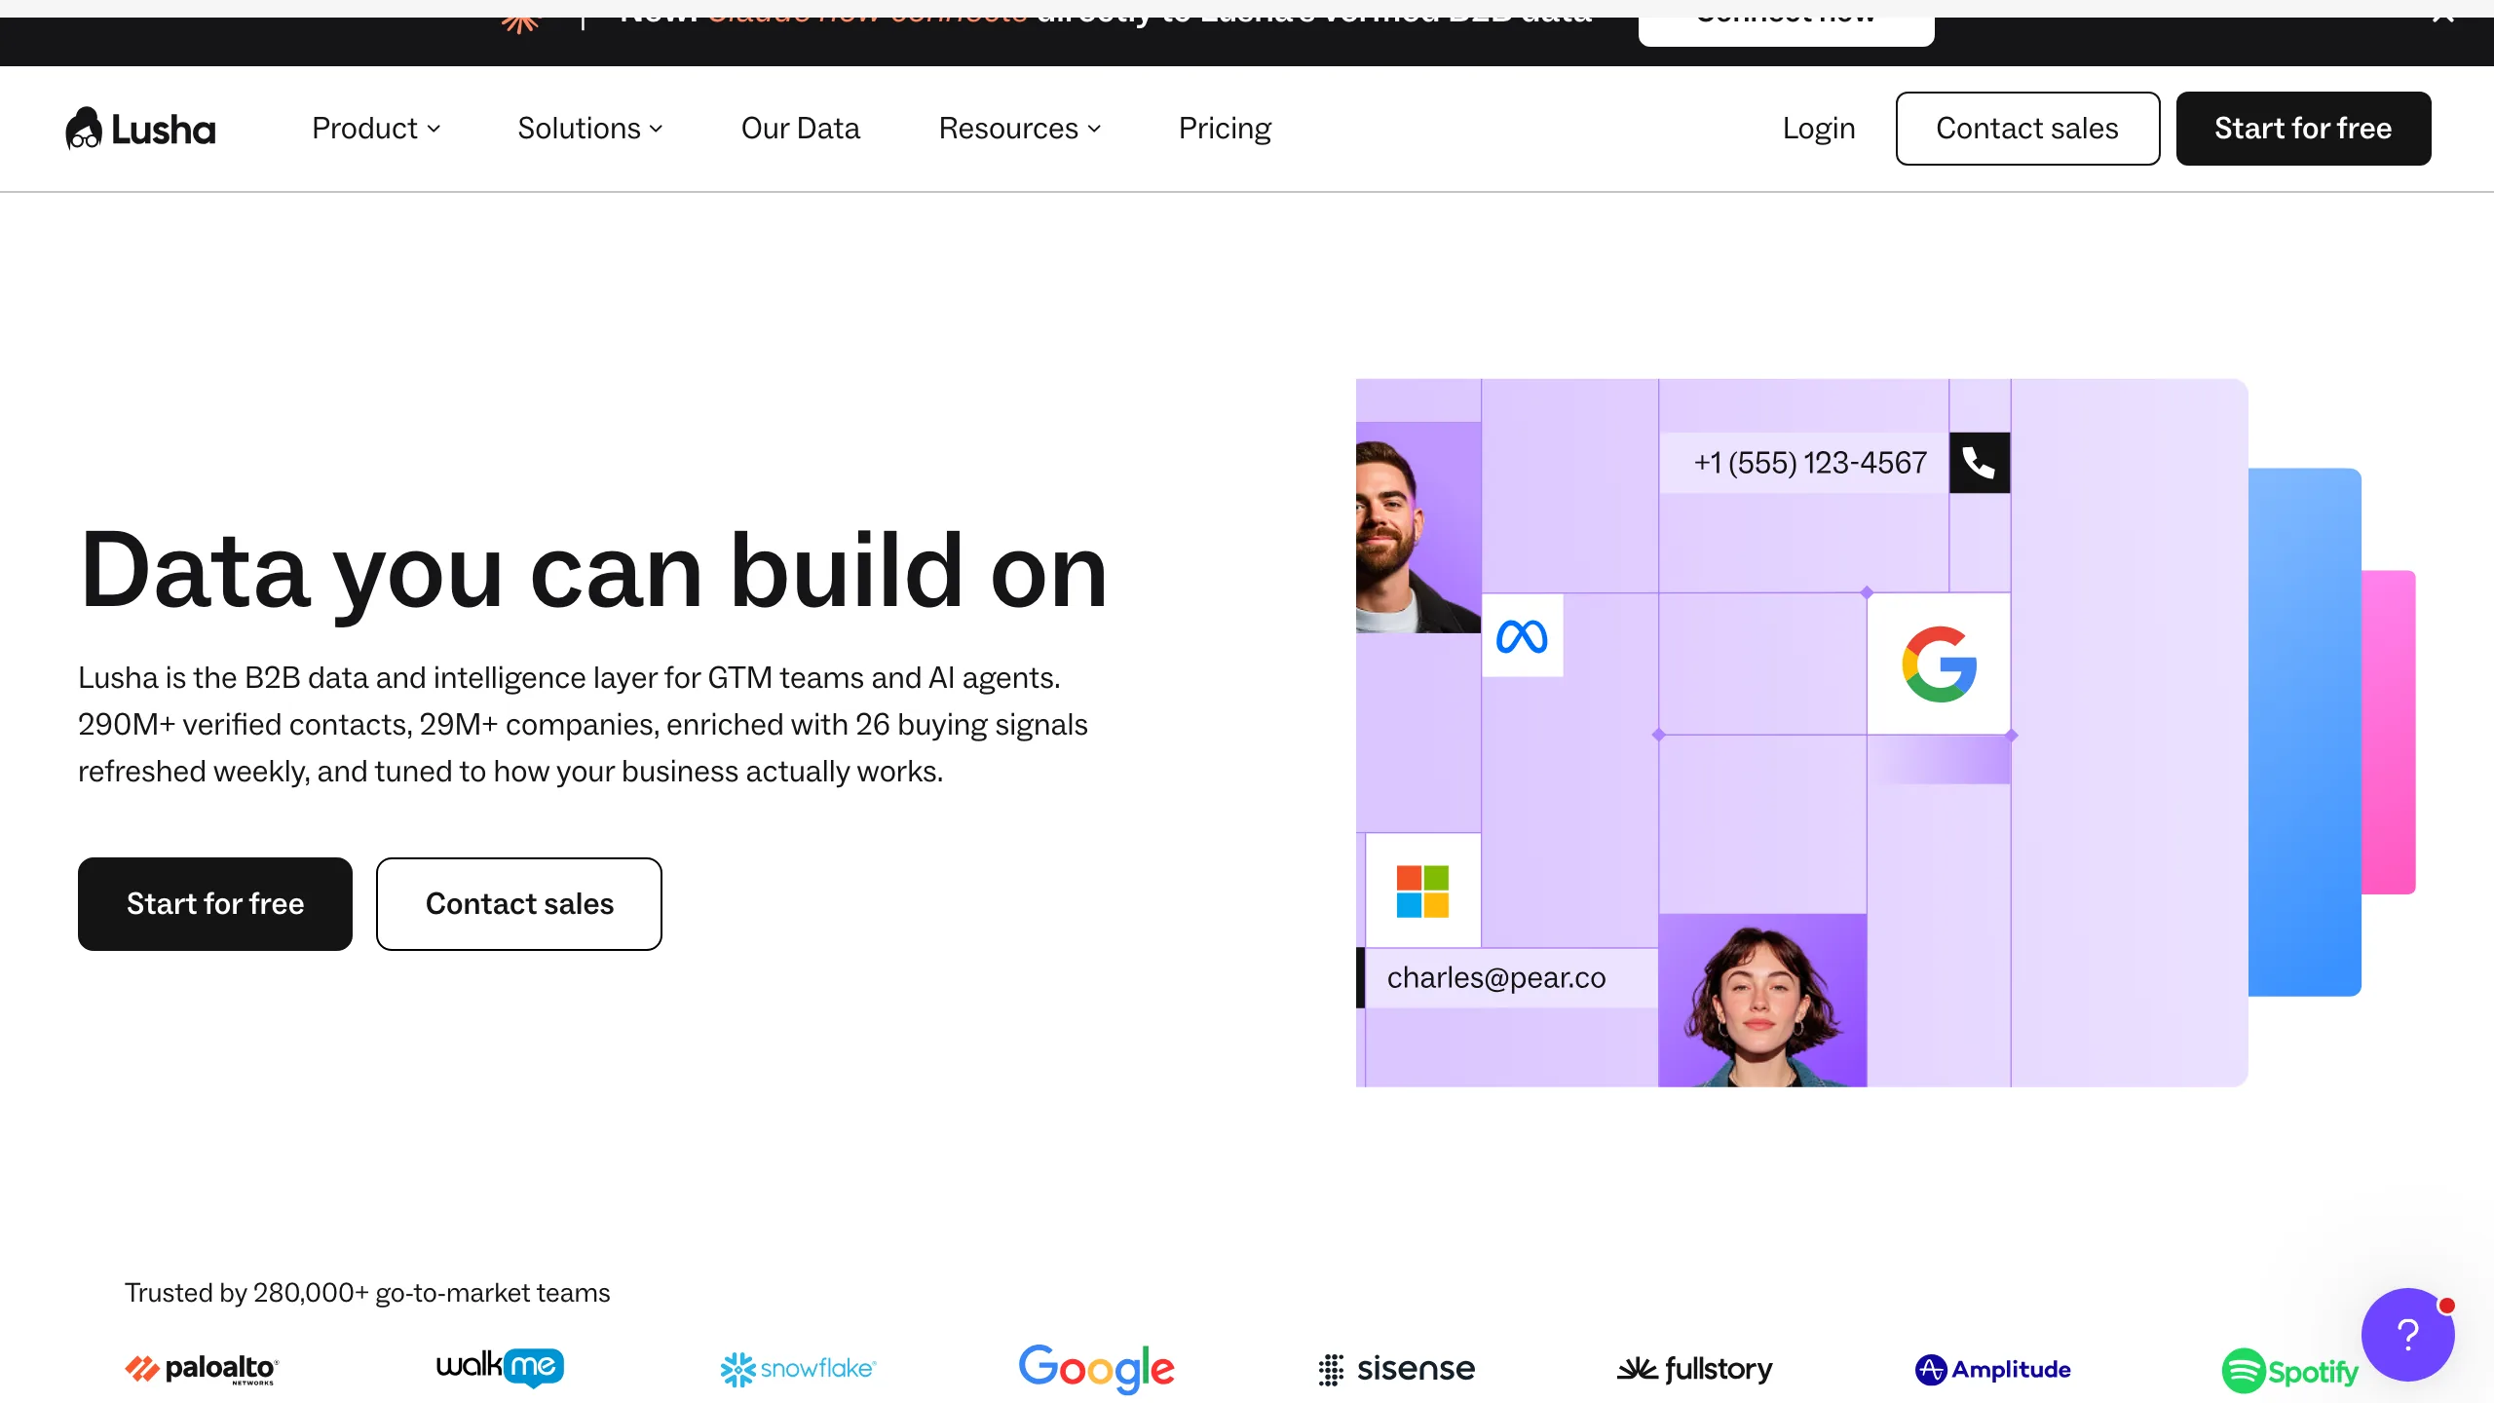The width and height of the screenshot is (2494, 1403).
Task: Open the purple help question-mark widget
Action: [x=2407, y=1334]
